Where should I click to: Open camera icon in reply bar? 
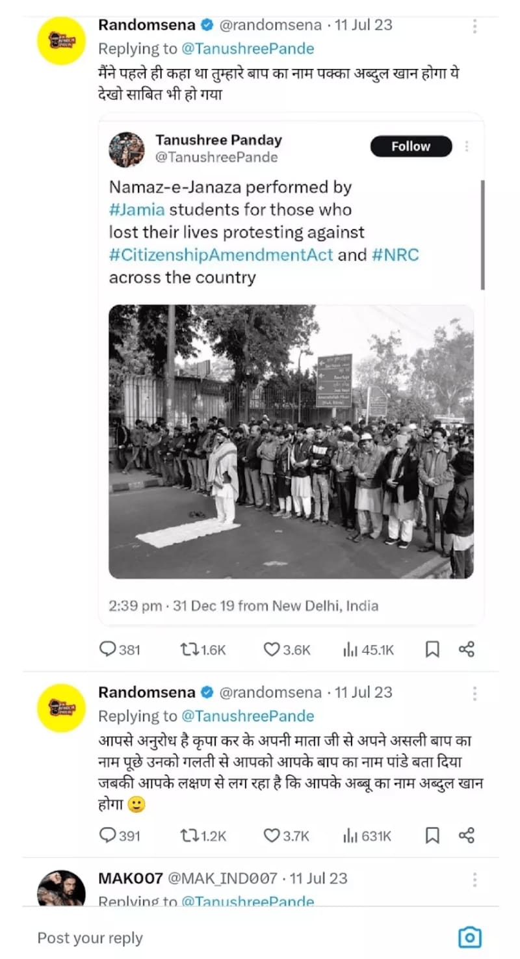tap(469, 937)
